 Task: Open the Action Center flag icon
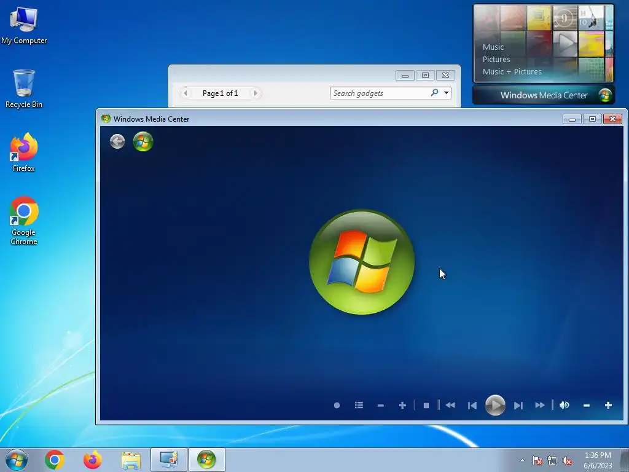point(537,461)
